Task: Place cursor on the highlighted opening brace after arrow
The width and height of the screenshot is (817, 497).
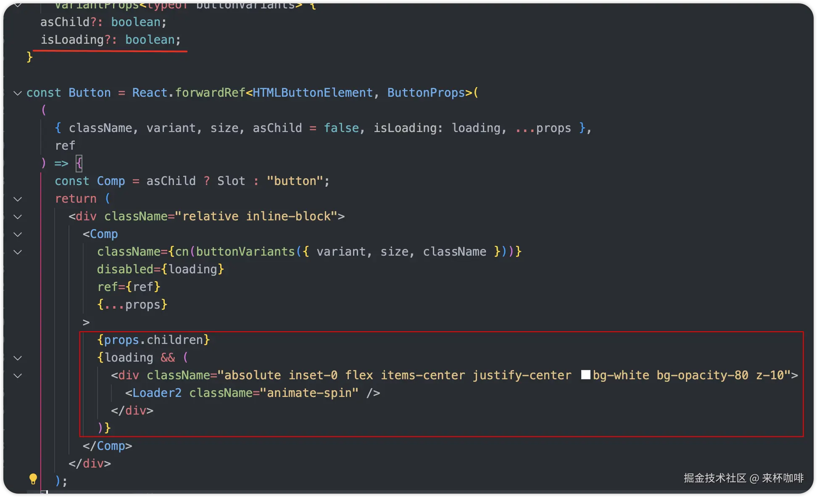Action: tap(79, 163)
